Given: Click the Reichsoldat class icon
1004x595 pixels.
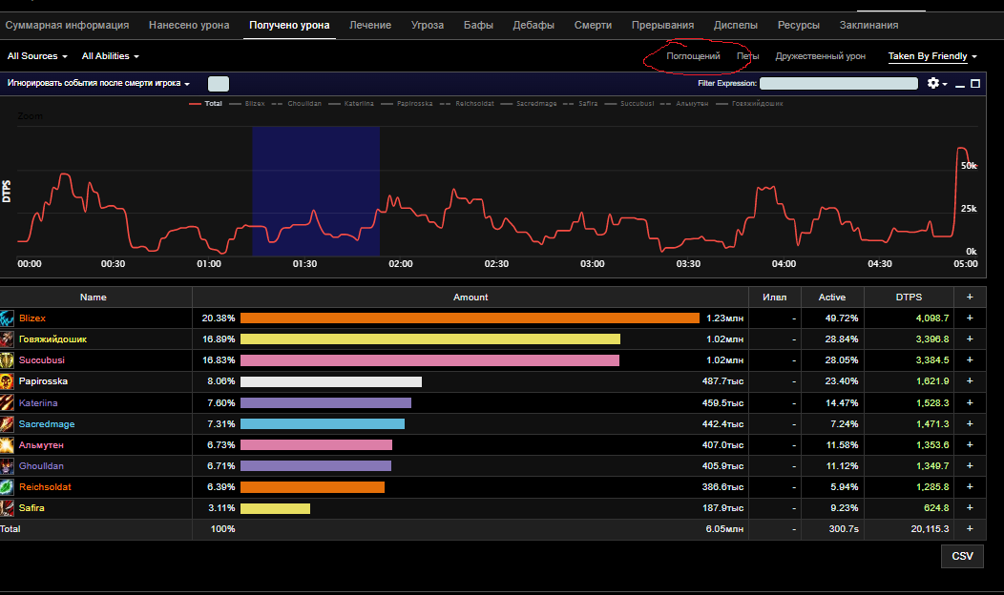Looking at the screenshot, I should [x=8, y=487].
